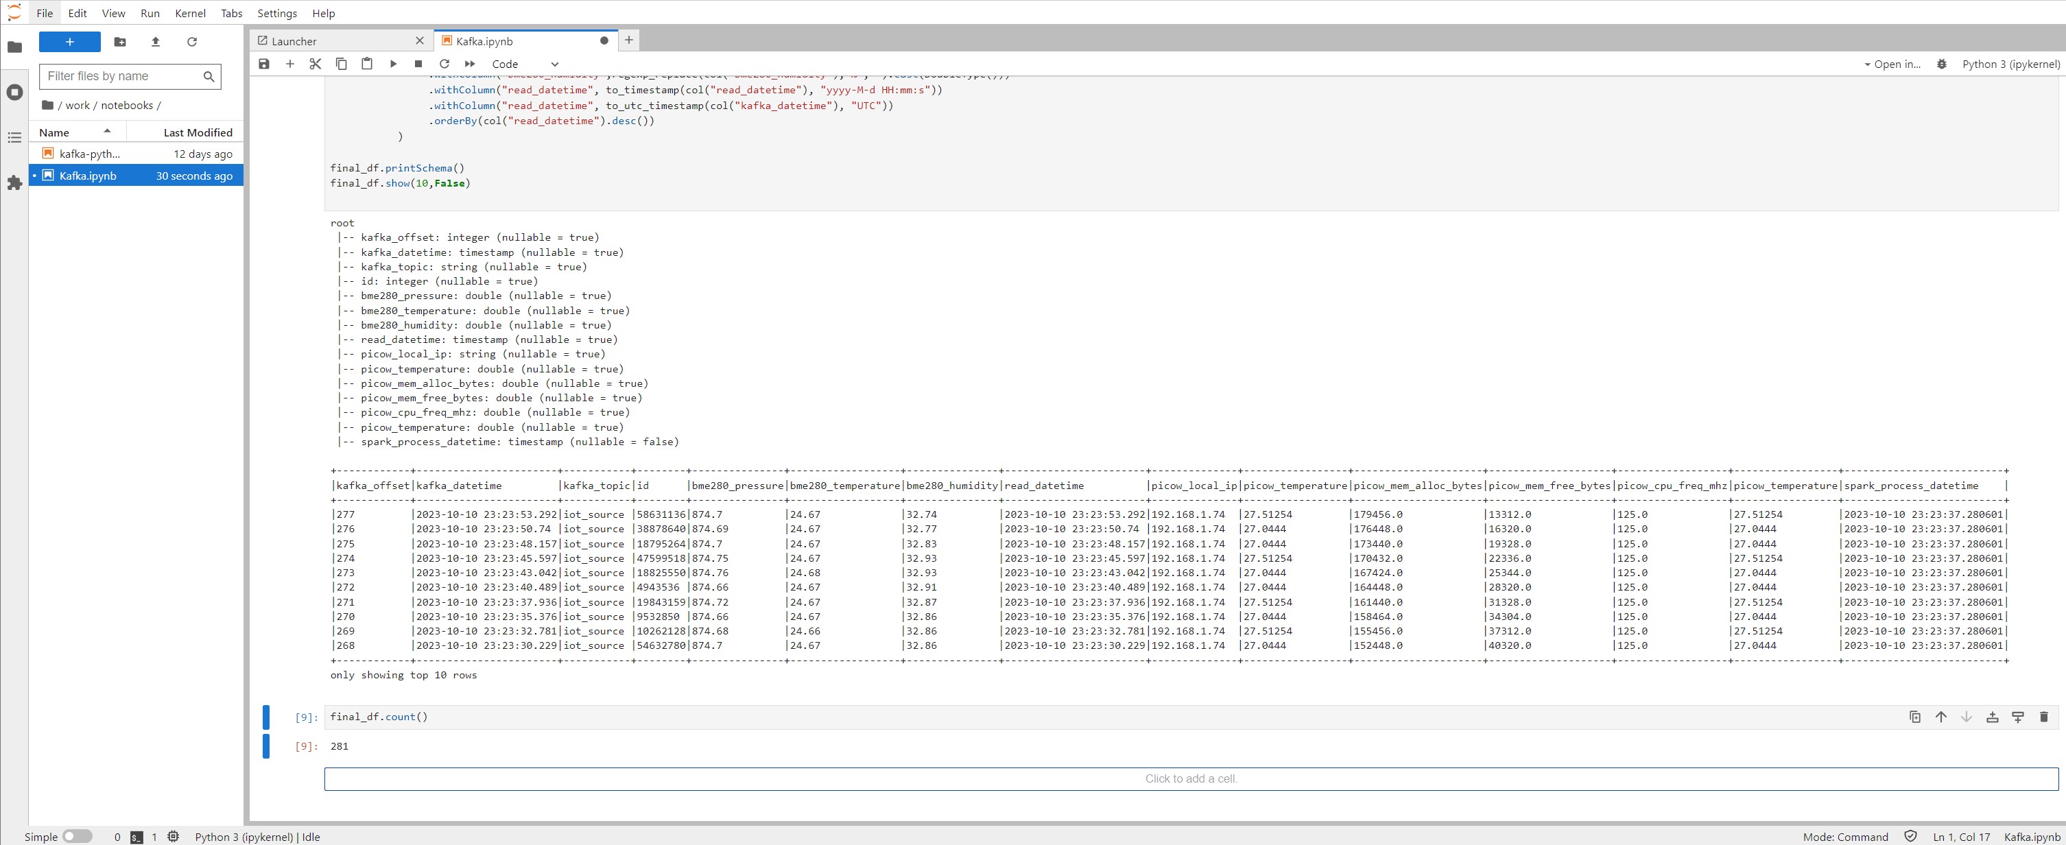Duplicate the final_df.count() cell
The width and height of the screenshot is (2066, 845).
tap(1914, 717)
